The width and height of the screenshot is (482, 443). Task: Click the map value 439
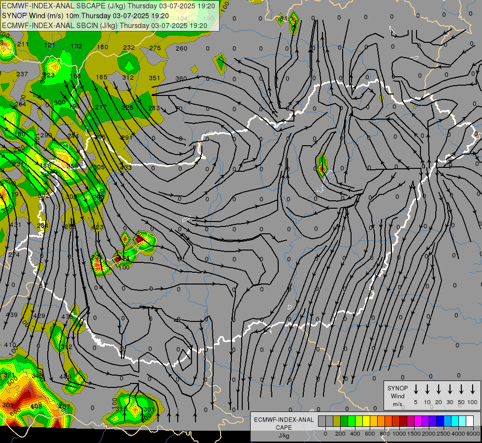[12, 315]
